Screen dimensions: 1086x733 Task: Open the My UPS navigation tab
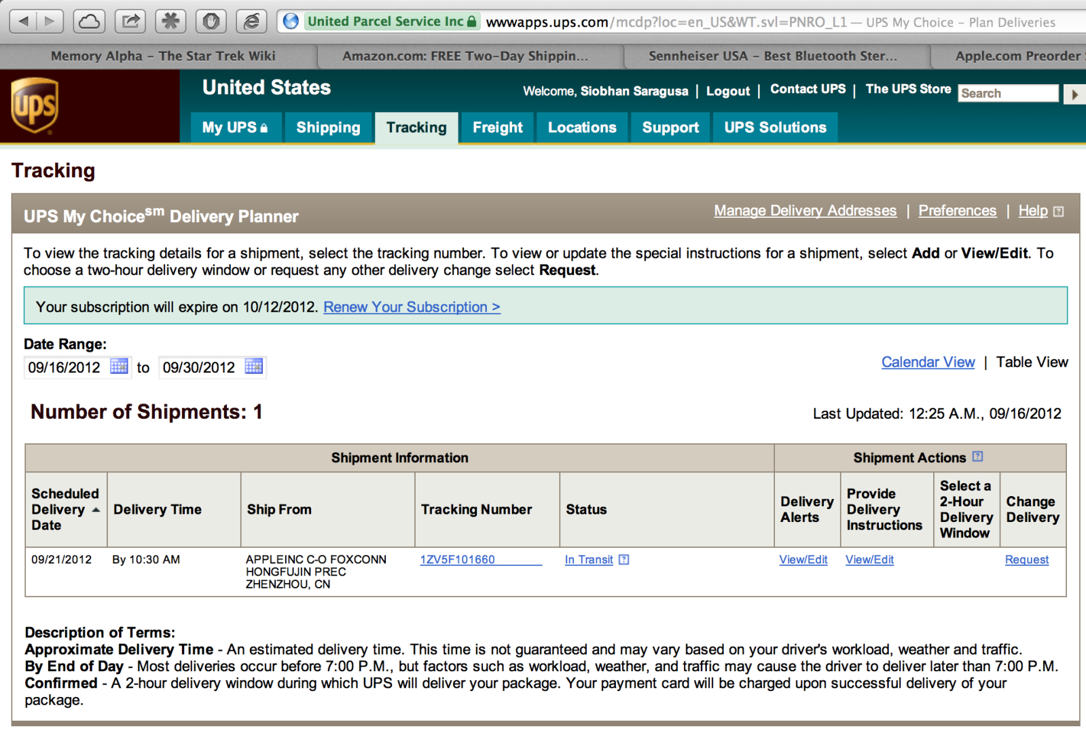[x=235, y=128]
